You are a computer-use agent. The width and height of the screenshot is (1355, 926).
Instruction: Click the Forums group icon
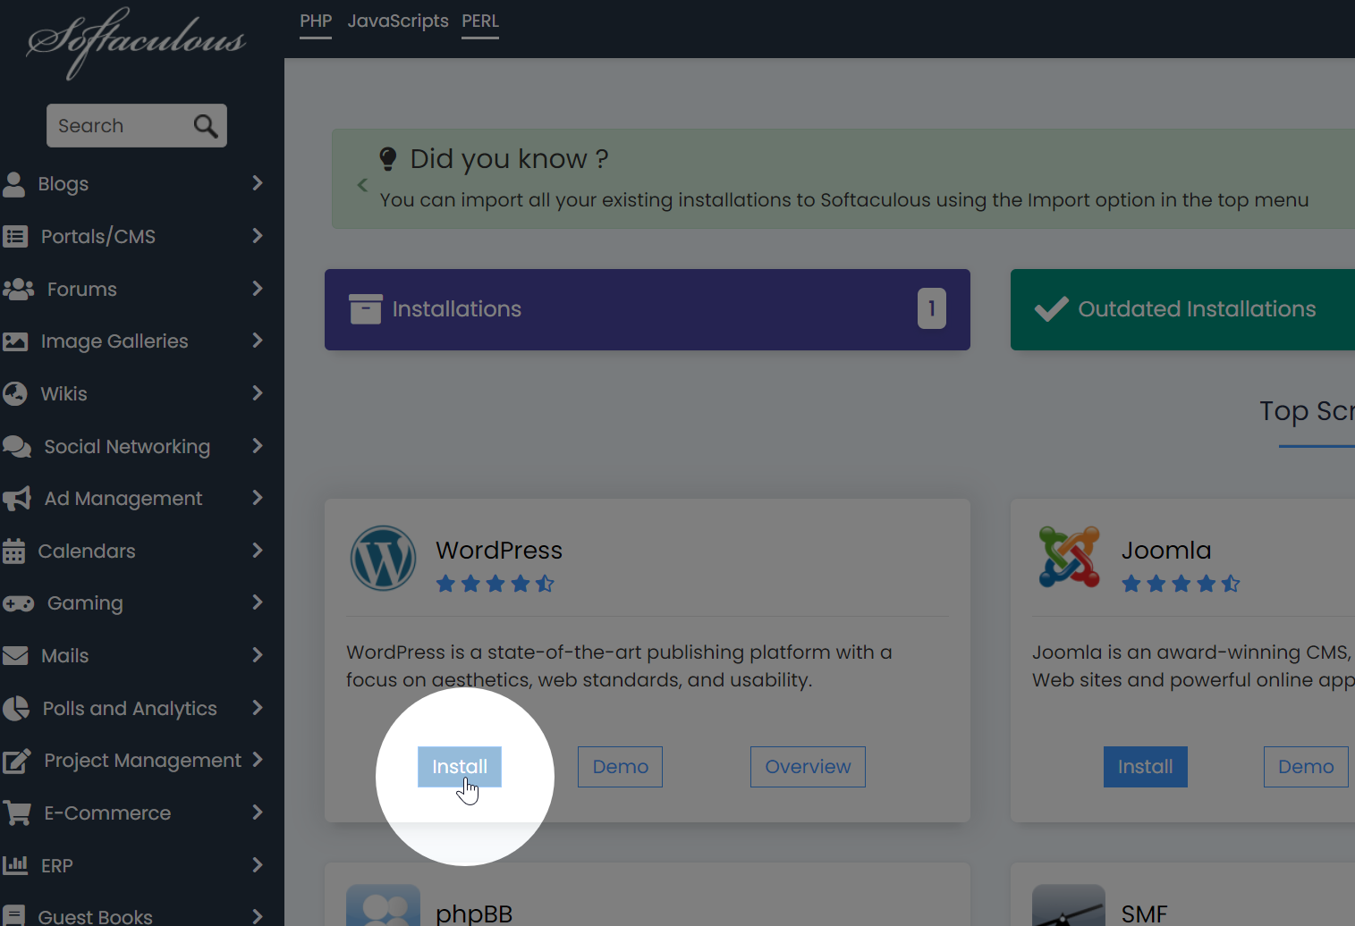click(x=18, y=289)
